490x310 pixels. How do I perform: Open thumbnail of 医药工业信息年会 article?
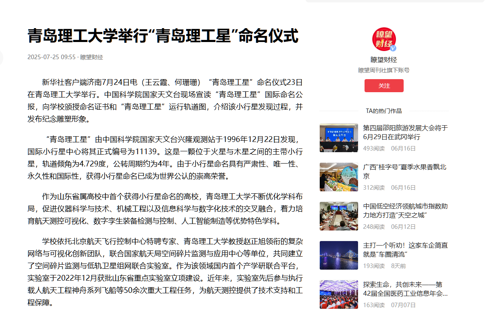point(338,294)
